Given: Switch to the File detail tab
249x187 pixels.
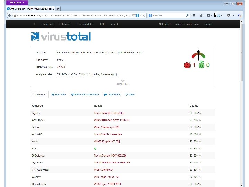Looking at the screenshot, I should pyautogui.click(x=58, y=95).
